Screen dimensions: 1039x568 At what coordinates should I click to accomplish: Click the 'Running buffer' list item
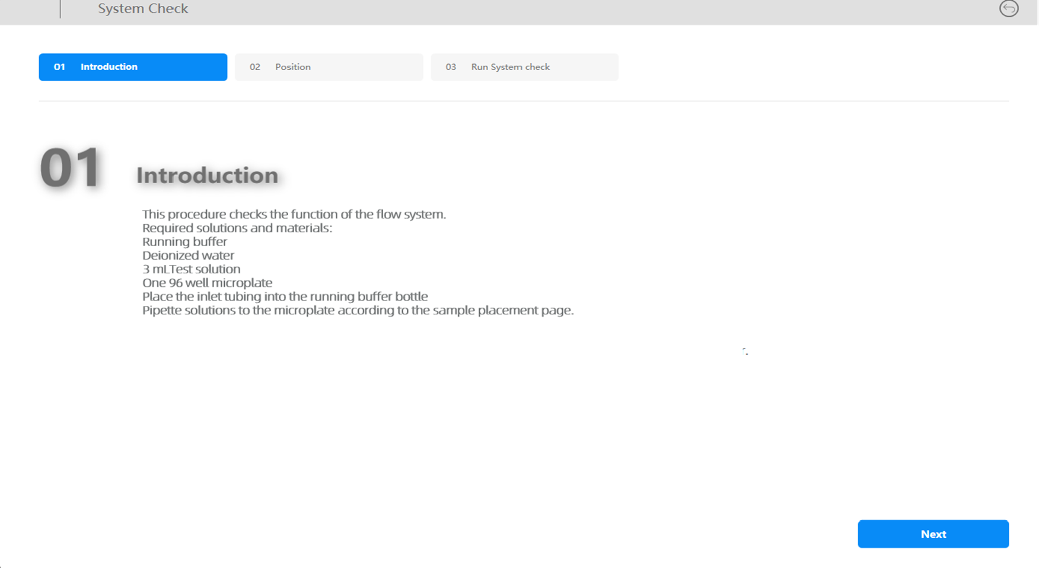pyautogui.click(x=184, y=241)
